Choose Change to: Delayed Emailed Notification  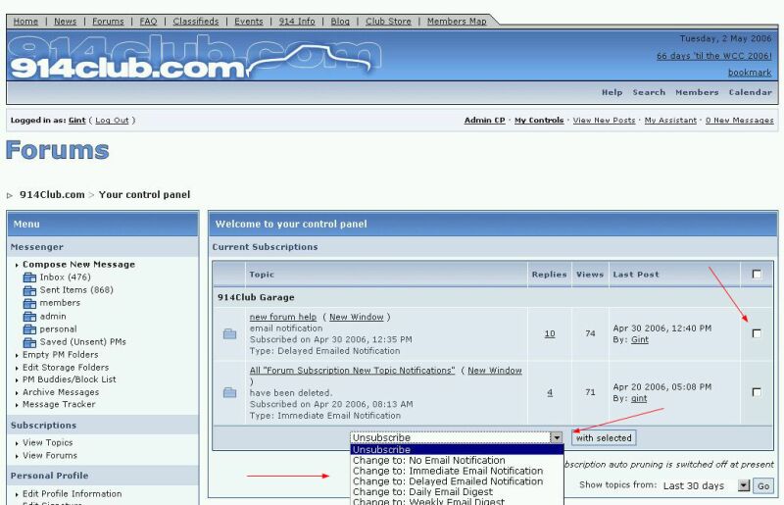coord(457,481)
